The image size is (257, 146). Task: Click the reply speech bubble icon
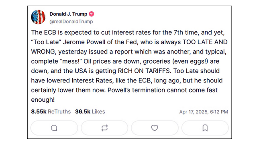54,128
